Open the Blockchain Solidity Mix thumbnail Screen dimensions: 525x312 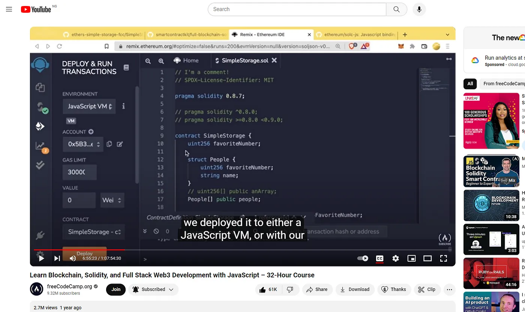tap(491, 171)
